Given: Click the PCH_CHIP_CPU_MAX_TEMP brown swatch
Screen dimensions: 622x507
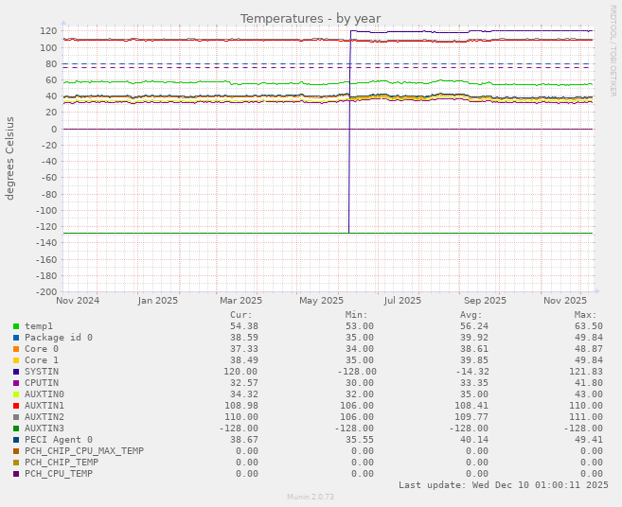Looking at the screenshot, I should click(x=16, y=451).
